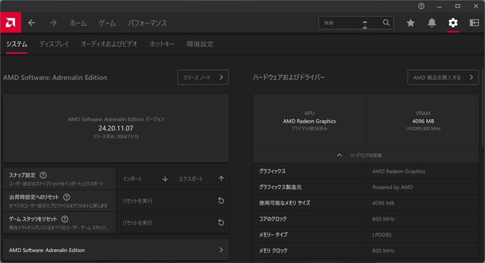Open settings gear icon

(453, 22)
